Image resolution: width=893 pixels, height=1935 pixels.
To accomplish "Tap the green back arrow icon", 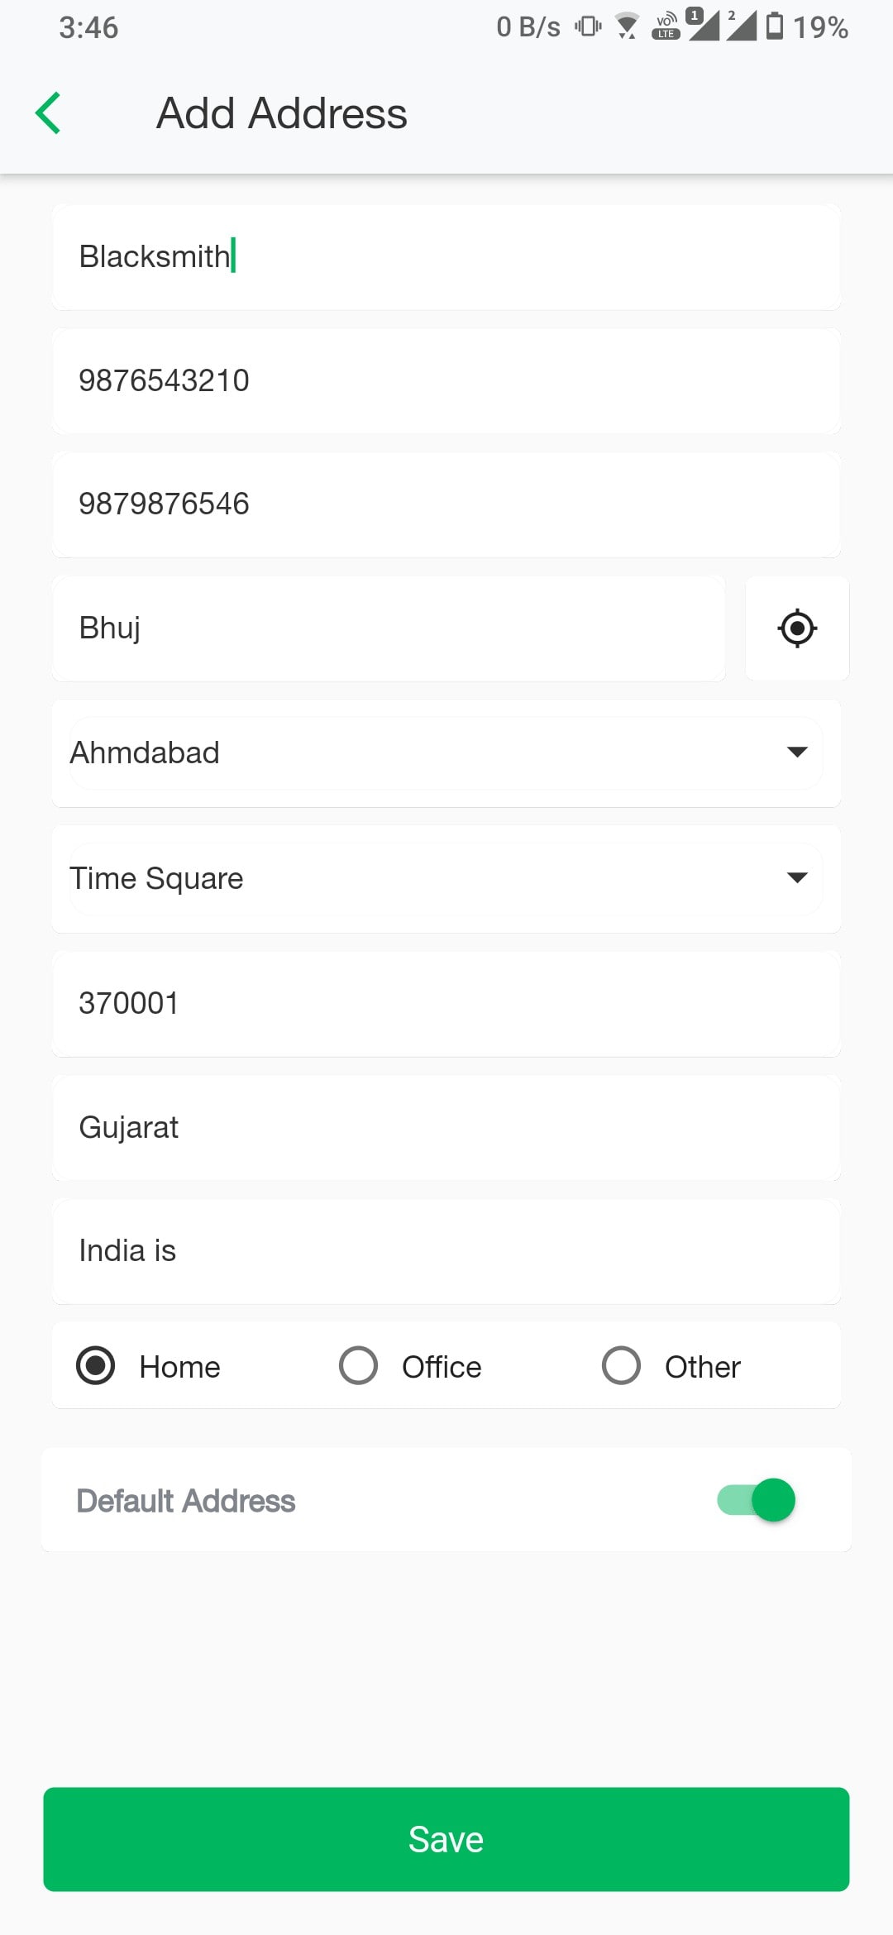I will point(48,113).
